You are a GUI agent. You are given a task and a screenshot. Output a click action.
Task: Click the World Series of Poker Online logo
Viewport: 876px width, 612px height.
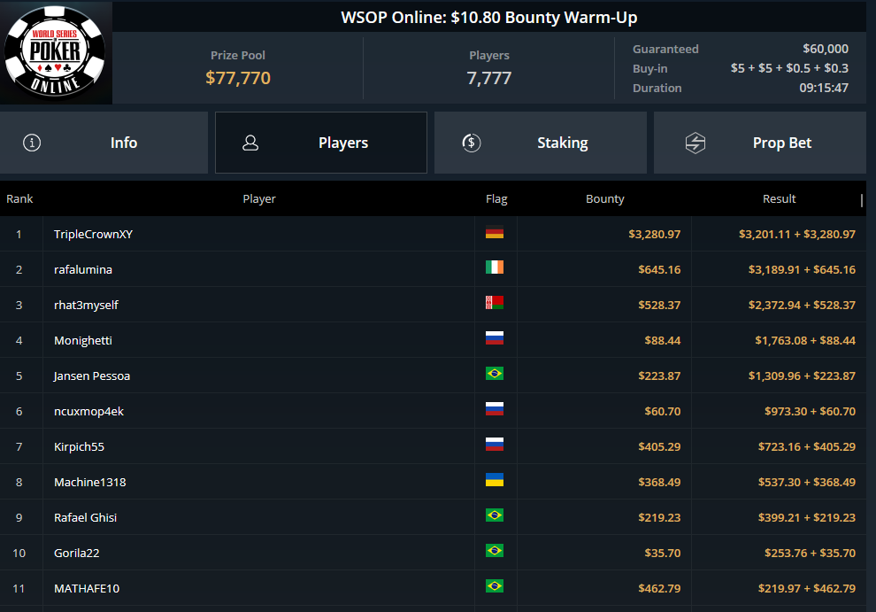click(x=56, y=52)
